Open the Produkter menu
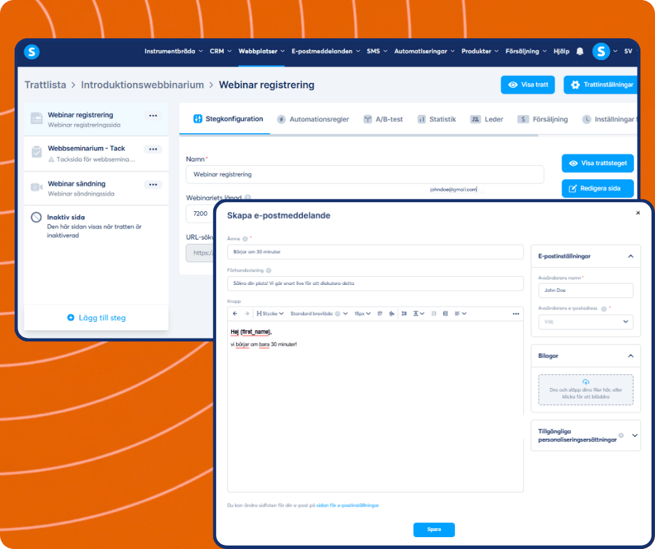The image size is (655, 549). tap(479, 51)
